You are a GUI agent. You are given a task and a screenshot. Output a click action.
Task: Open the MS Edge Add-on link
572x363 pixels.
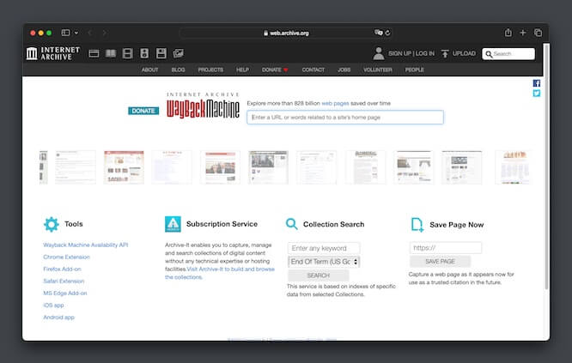pos(65,293)
